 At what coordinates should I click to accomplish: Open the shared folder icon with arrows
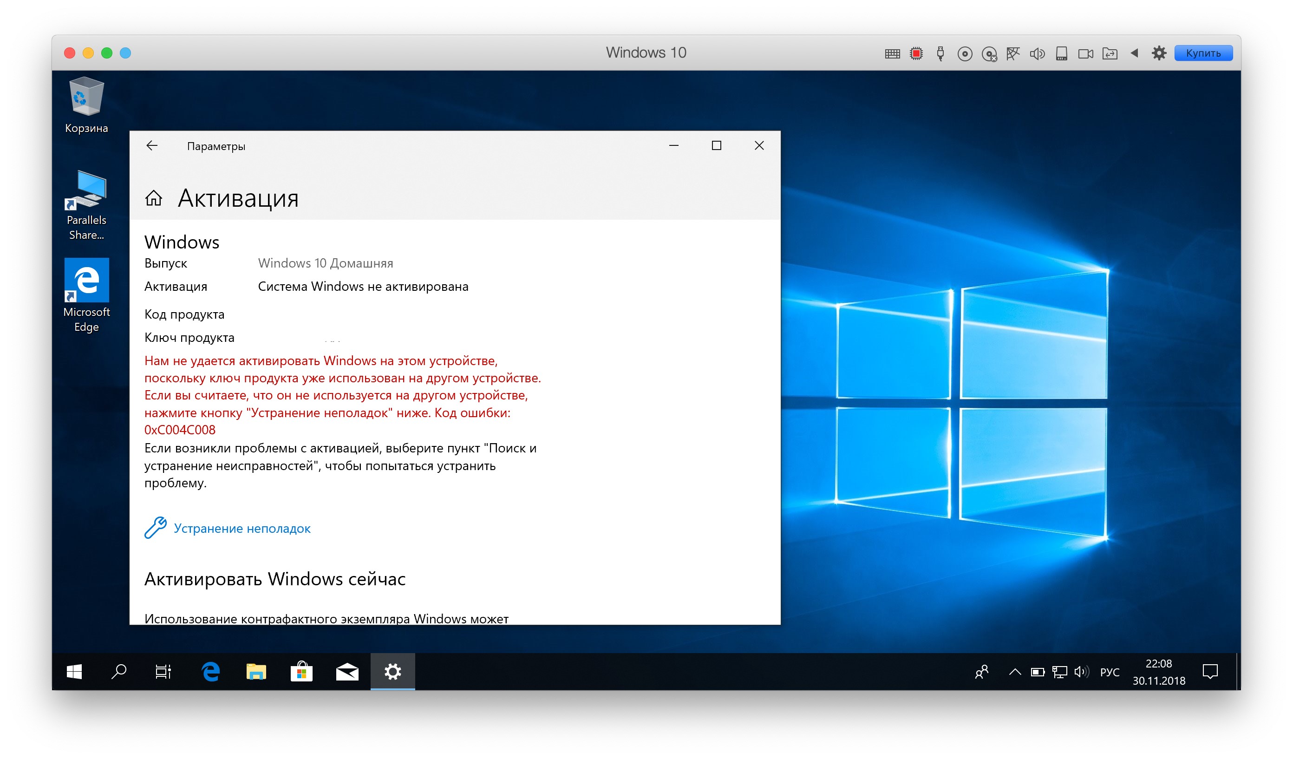pos(1110,53)
